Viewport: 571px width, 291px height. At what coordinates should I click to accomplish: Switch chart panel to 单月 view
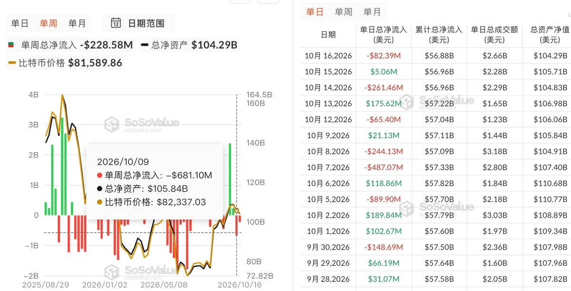point(77,23)
